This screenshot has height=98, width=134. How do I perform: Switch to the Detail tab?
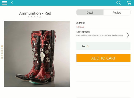click(90, 13)
